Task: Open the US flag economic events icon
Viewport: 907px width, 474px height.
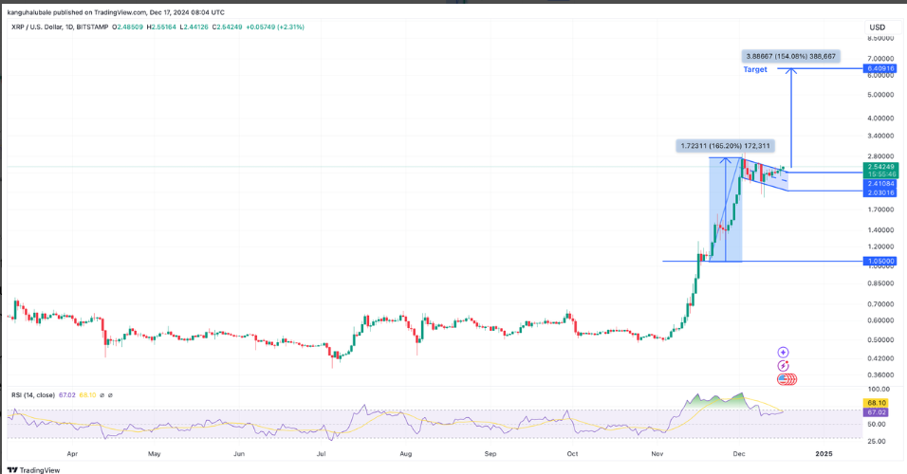Action: click(x=787, y=379)
